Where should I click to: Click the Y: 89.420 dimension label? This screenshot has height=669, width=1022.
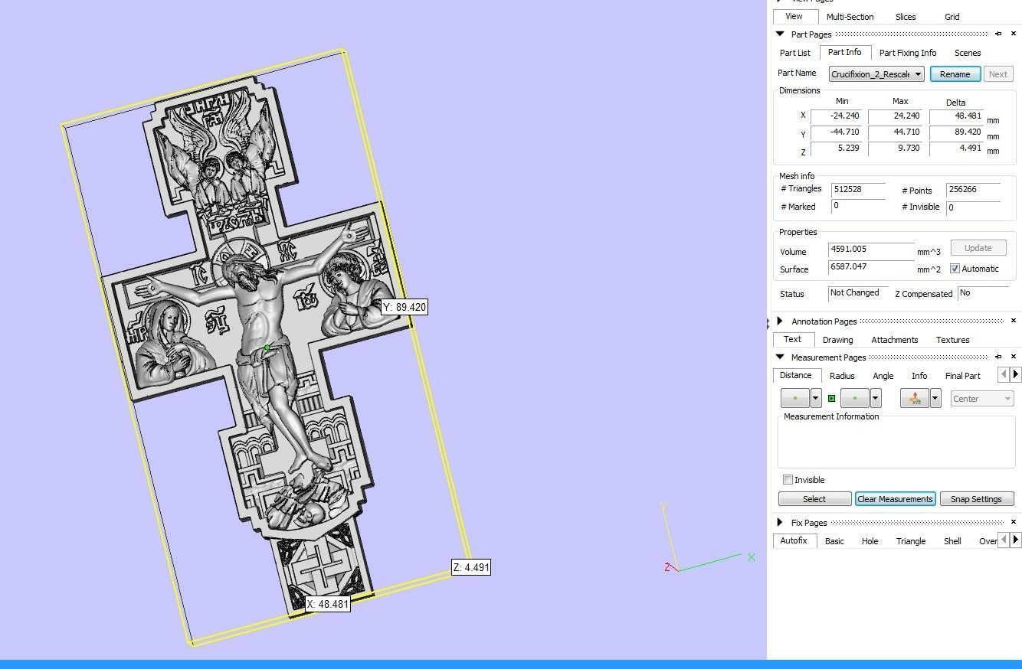(405, 307)
